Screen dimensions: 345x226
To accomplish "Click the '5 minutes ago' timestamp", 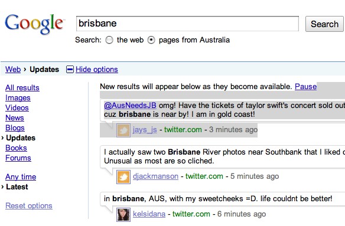I will (255, 176).
